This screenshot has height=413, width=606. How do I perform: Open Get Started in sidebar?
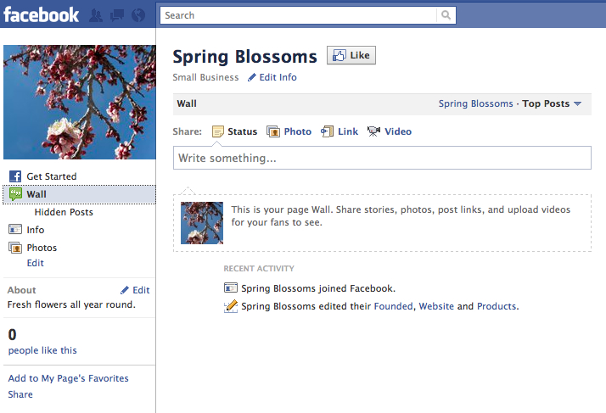point(51,176)
